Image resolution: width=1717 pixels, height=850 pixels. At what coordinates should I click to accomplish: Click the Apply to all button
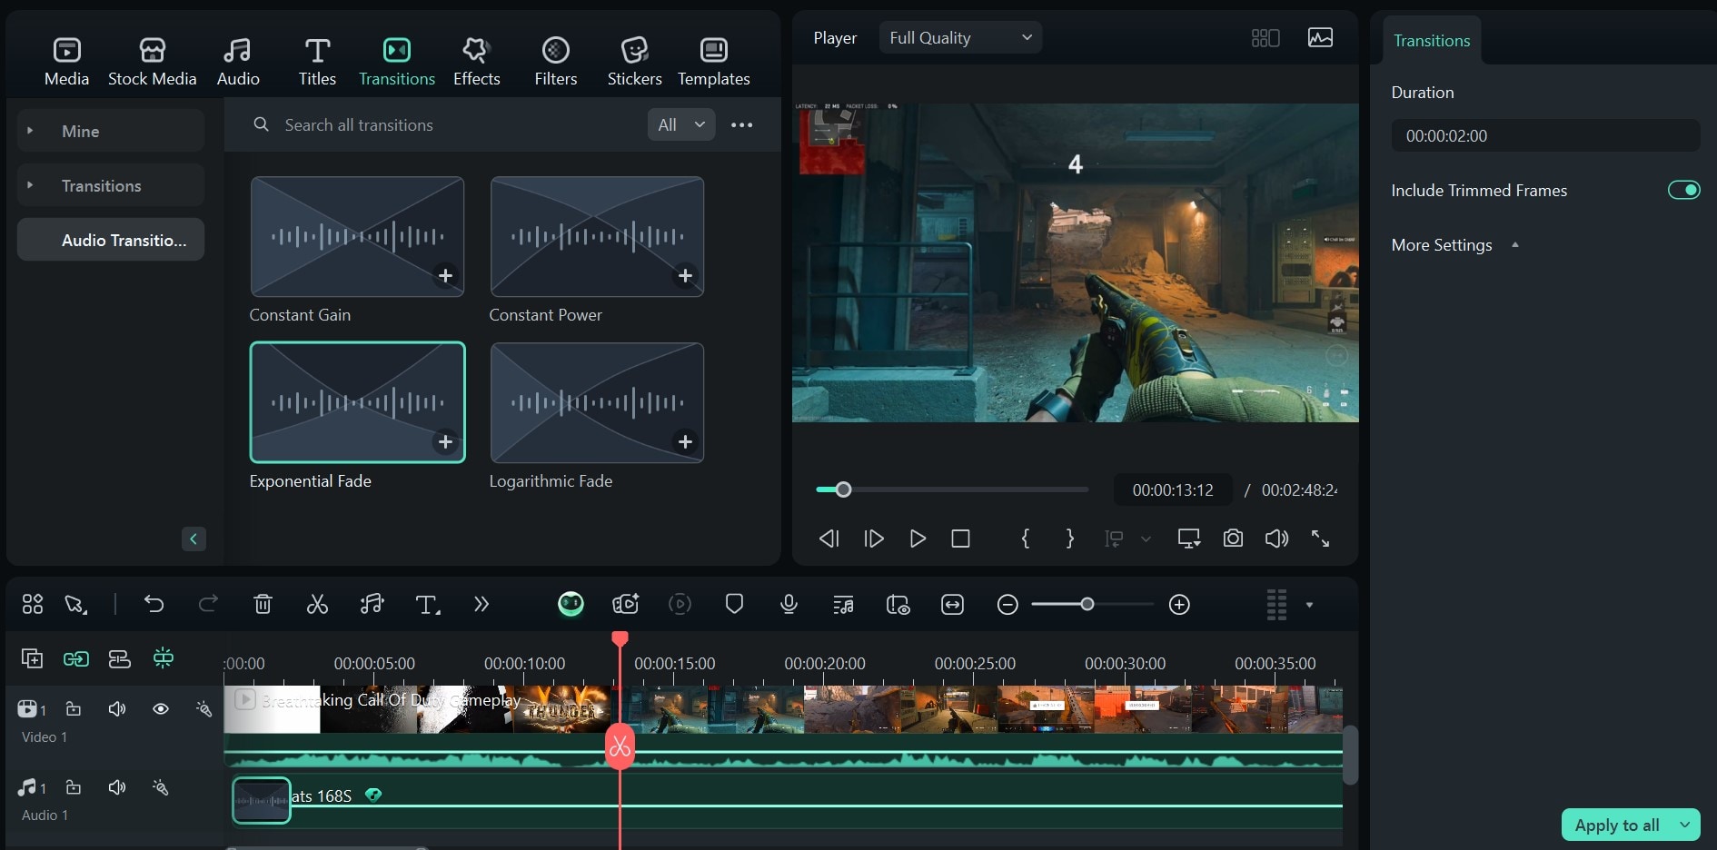click(1617, 825)
